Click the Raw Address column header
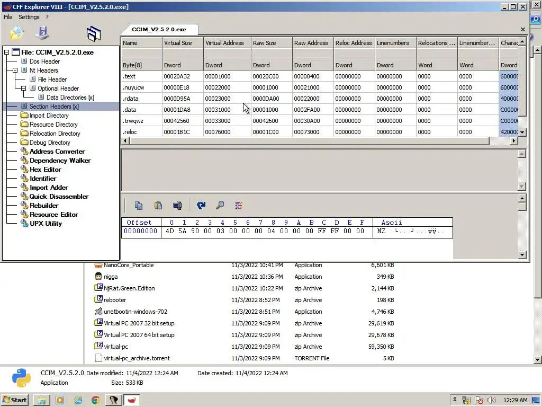The width and height of the screenshot is (542, 407). point(313,43)
